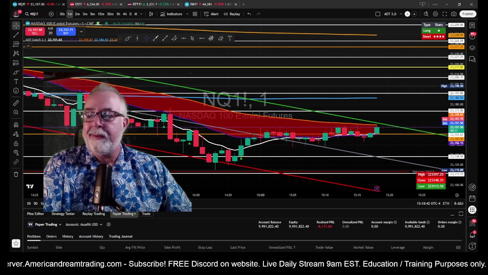Expand the order panel dropdown next to BUY

click(x=81, y=31)
